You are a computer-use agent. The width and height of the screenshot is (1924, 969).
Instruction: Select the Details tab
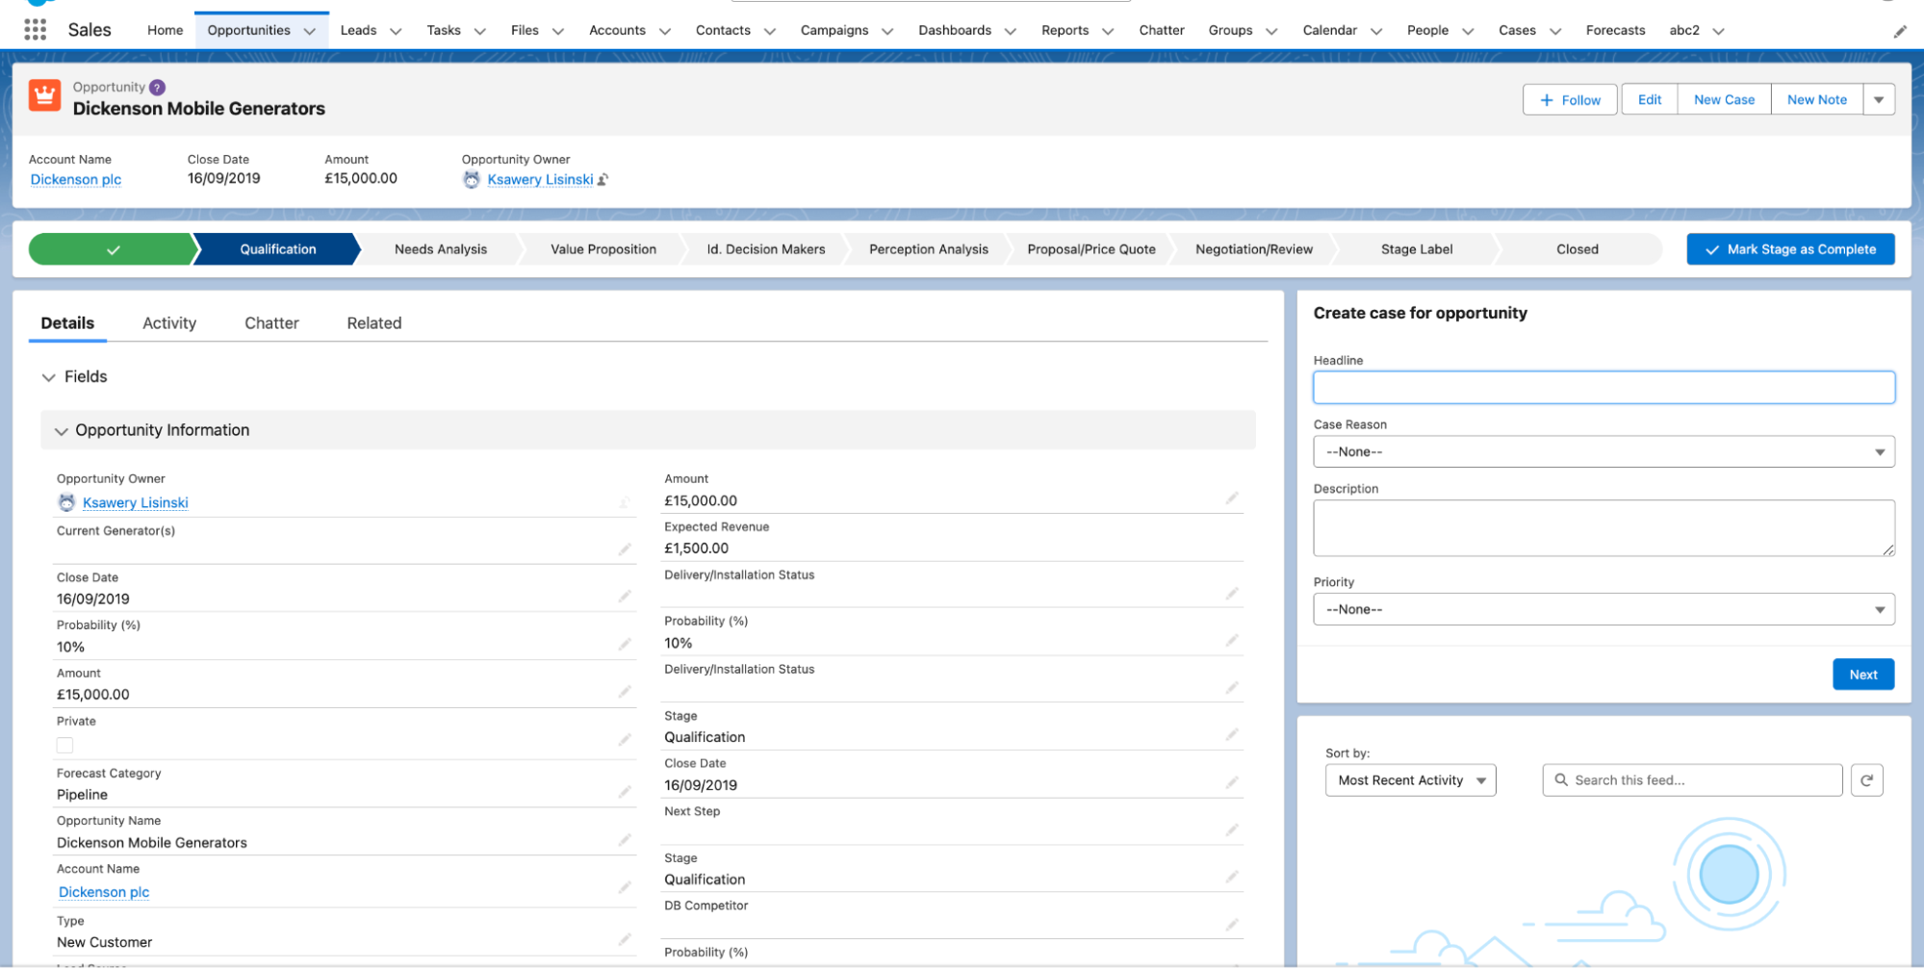[67, 323]
